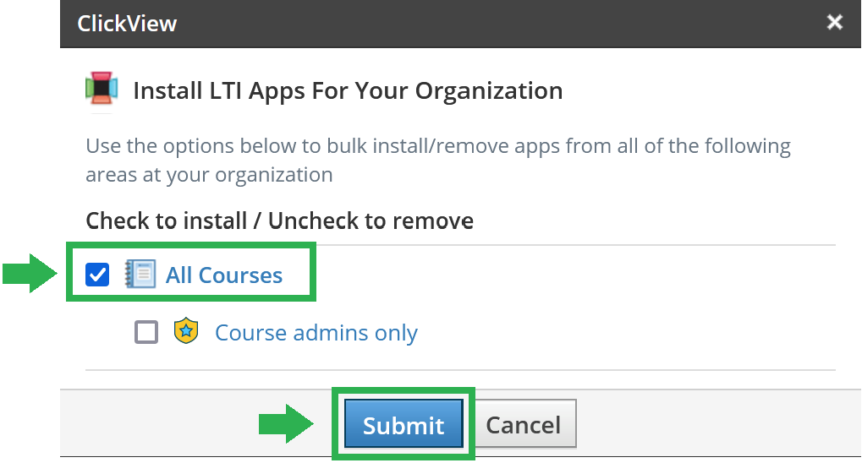This screenshot has height=463, width=862.
Task: Click the white checkmark inside blue box
Action: click(97, 274)
